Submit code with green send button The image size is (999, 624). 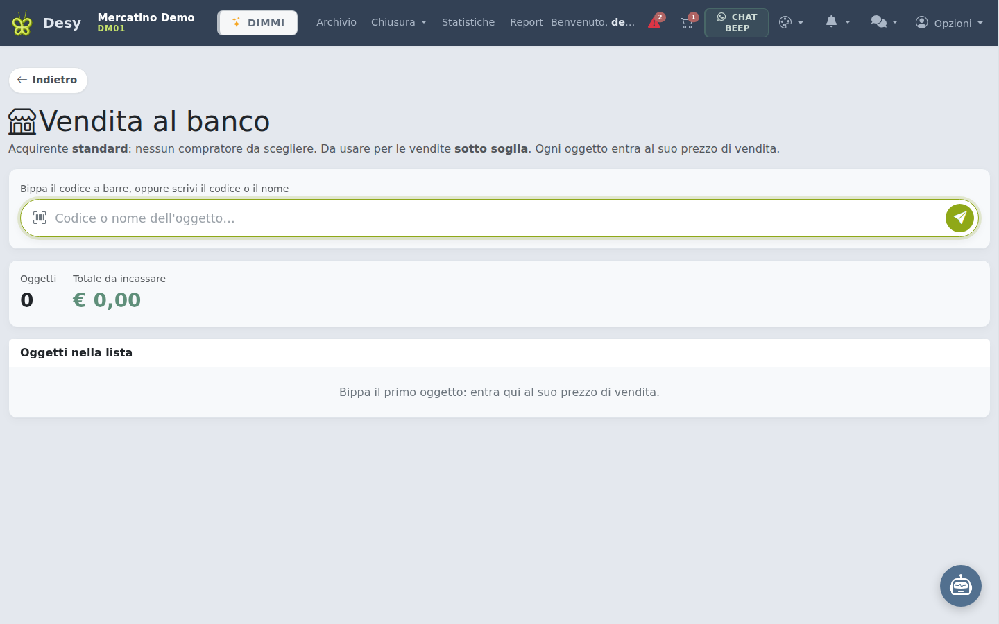960,218
